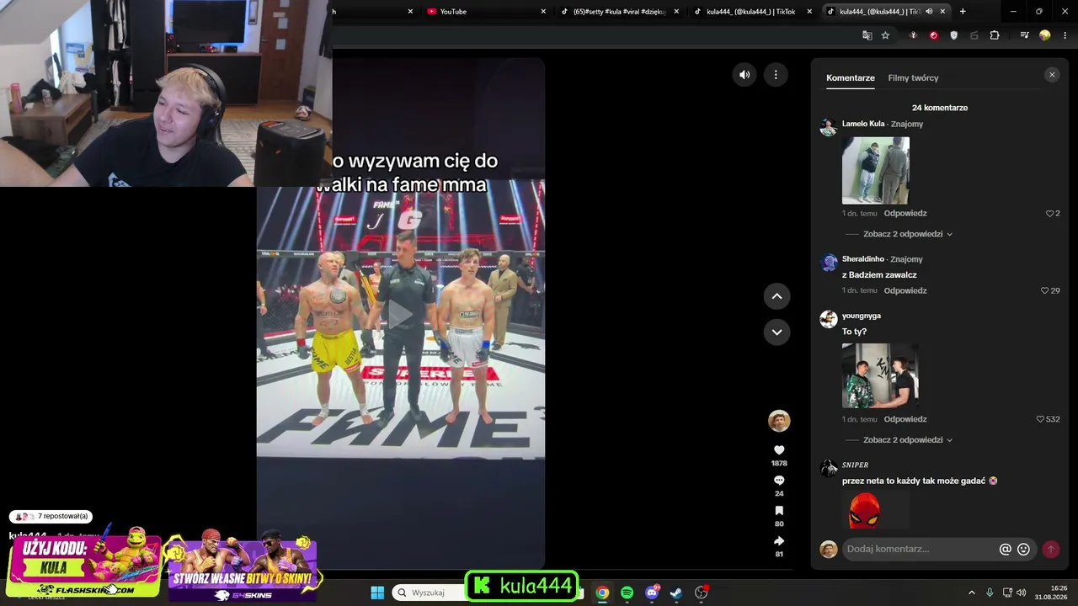
Task: Open the browser extensions puzzle icon
Action: pos(995,35)
